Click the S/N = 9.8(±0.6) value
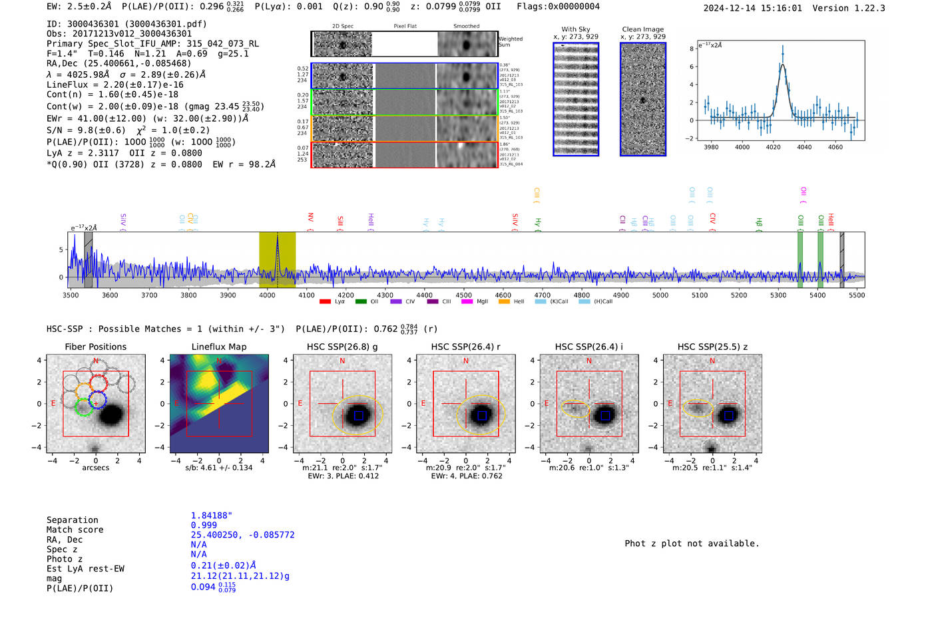This screenshot has height=634, width=932. [86, 130]
